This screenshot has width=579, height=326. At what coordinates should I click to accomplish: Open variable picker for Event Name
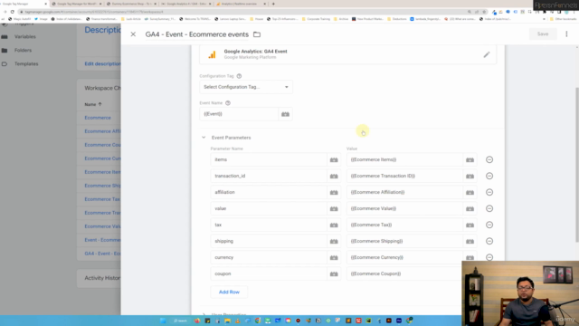click(x=285, y=114)
